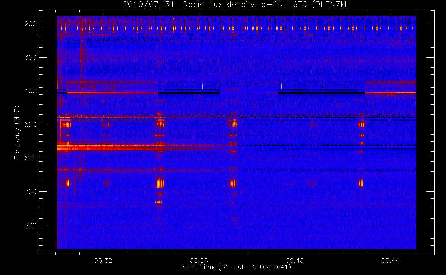Click the 05:32 time tick label

click(103, 260)
